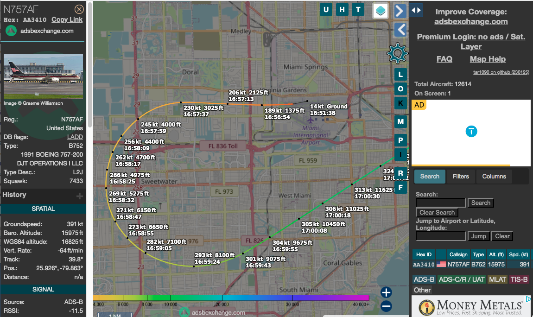Click the aircraft photo thumbnail

pyautogui.click(x=43, y=76)
